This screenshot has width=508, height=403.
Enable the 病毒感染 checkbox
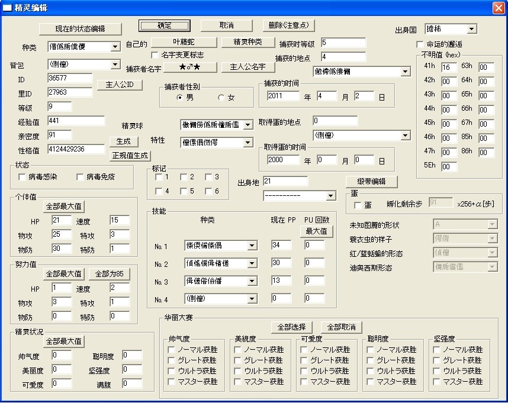22,177
